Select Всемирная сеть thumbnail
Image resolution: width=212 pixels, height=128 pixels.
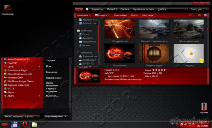(x=119, y=29)
